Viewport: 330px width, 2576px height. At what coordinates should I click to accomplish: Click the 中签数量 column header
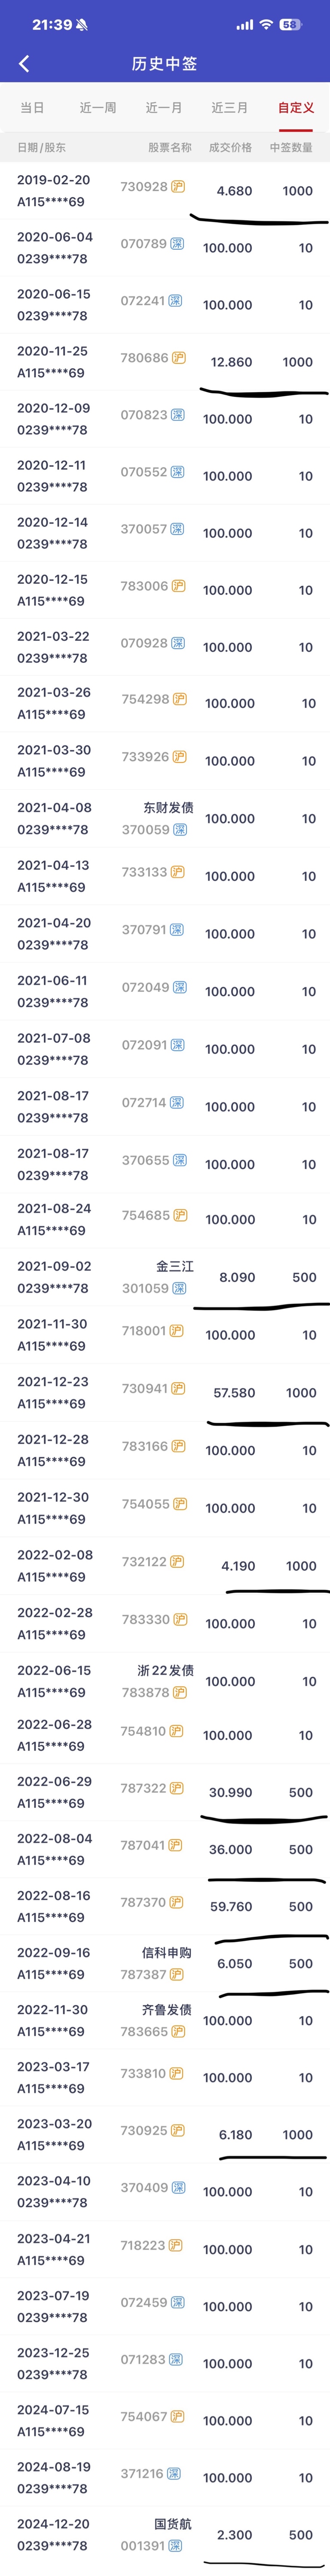click(x=291, y=147)
